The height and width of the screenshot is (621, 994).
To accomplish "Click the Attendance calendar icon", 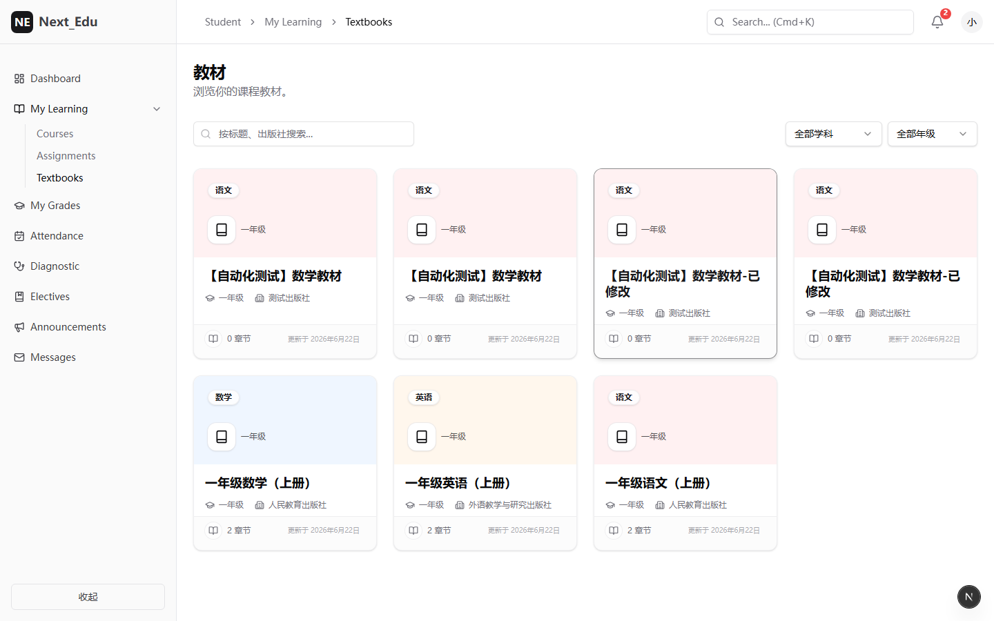I will pos(19,236).
